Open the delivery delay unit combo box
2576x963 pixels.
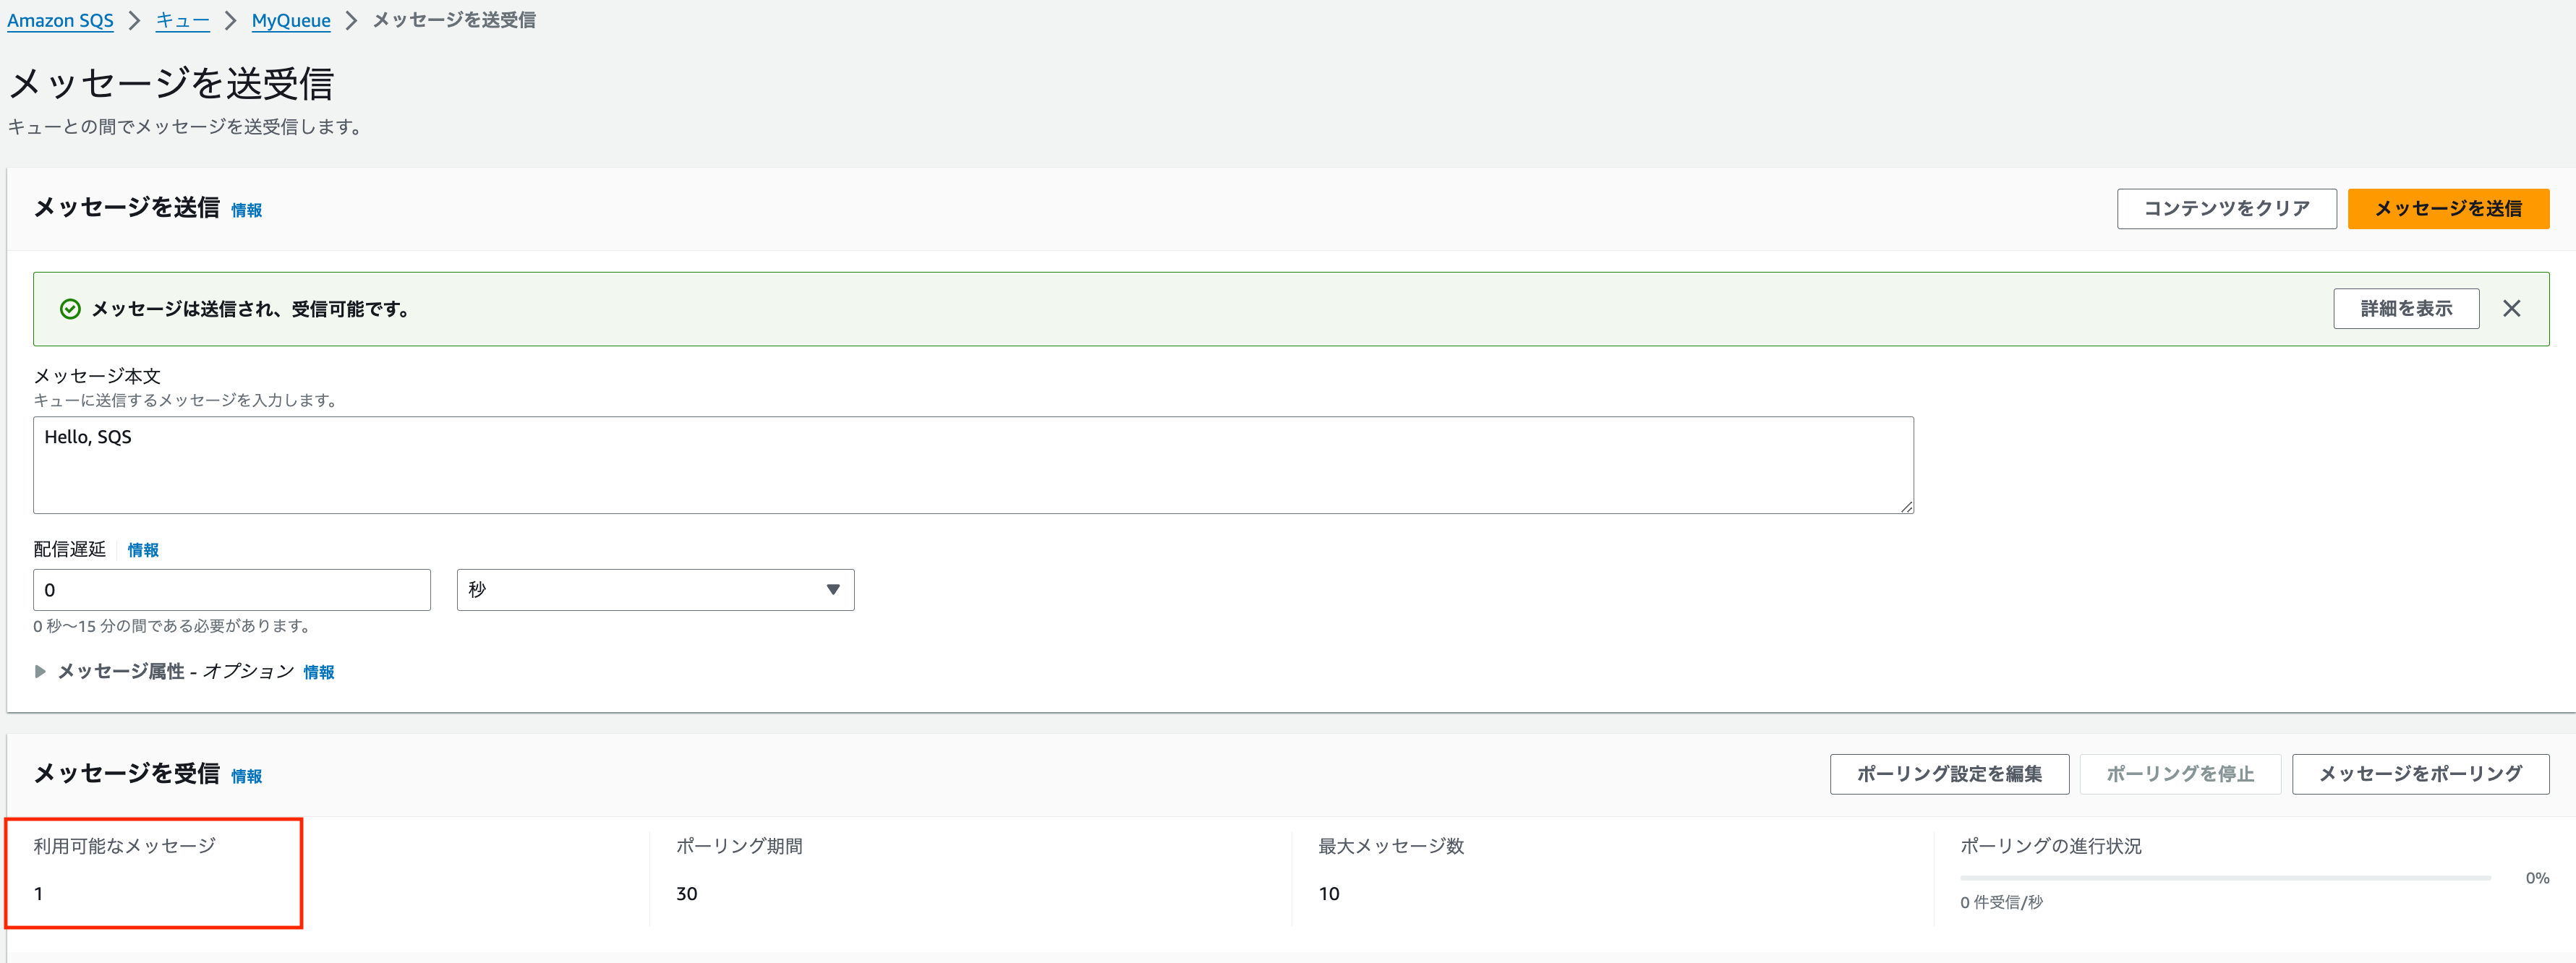click(x=655, y=590)
